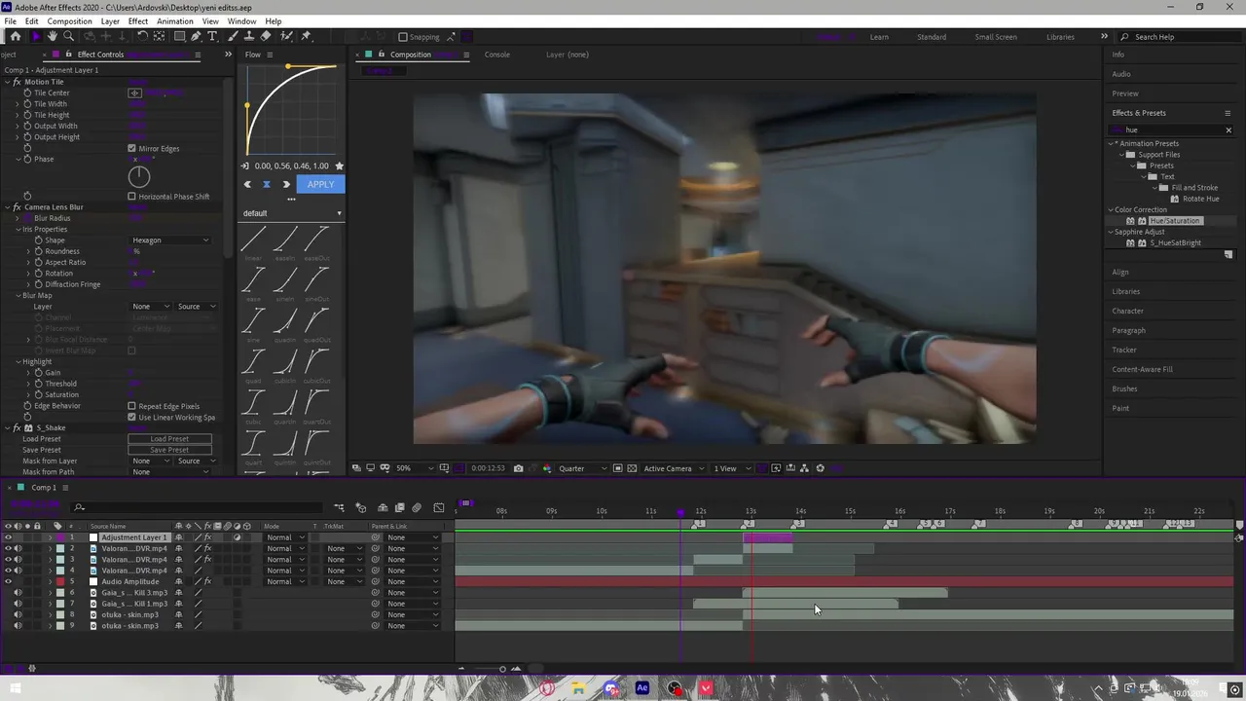Open the 1 View layout dropdown
Image resolution: width=1246 pixels, height=701 pixels.
tap(732, 468)
